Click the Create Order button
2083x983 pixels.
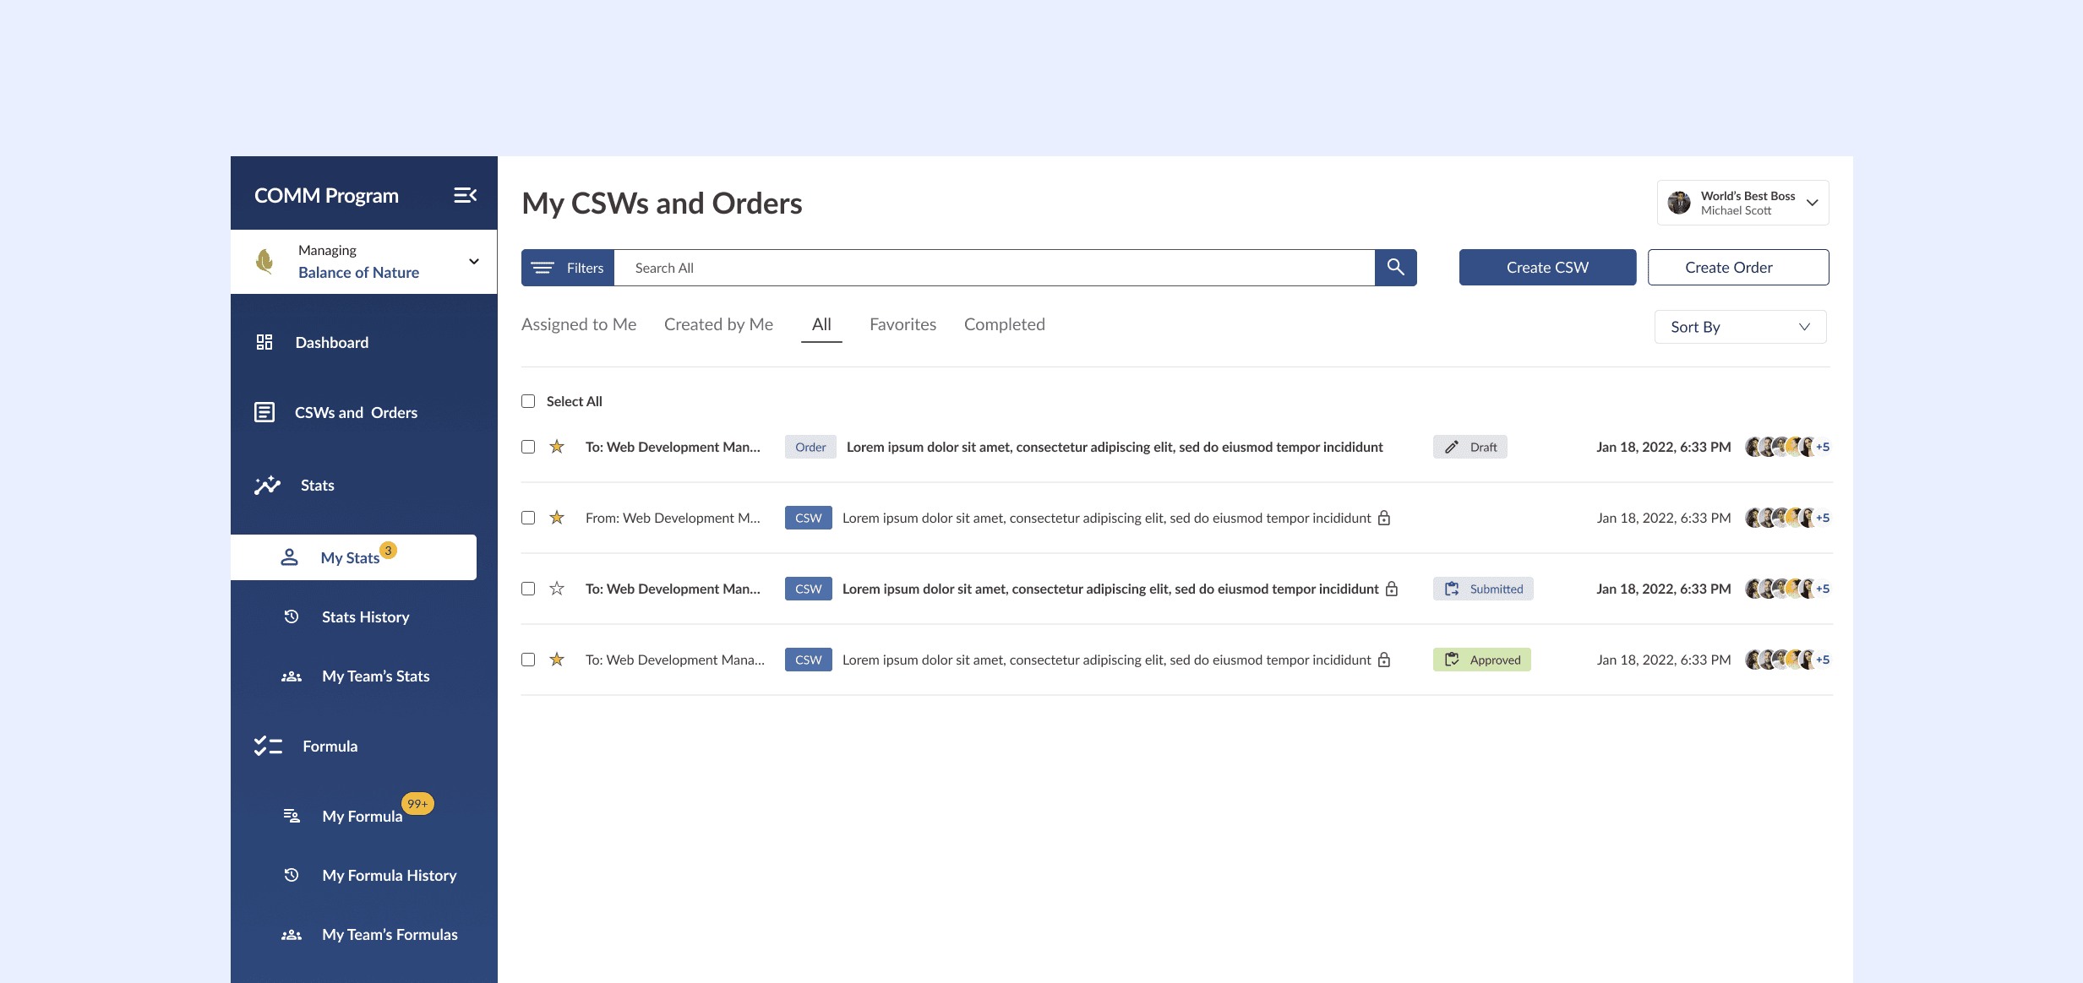(x=1737, y=268)
